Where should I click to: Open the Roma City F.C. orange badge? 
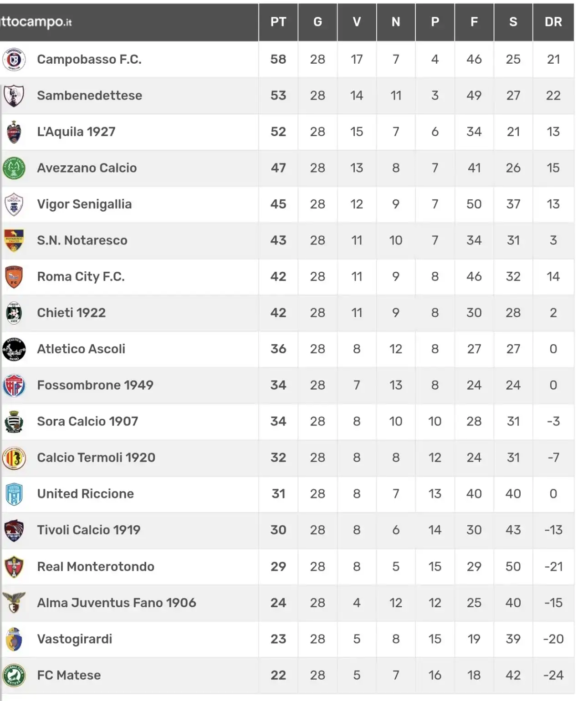click(14, 277)
